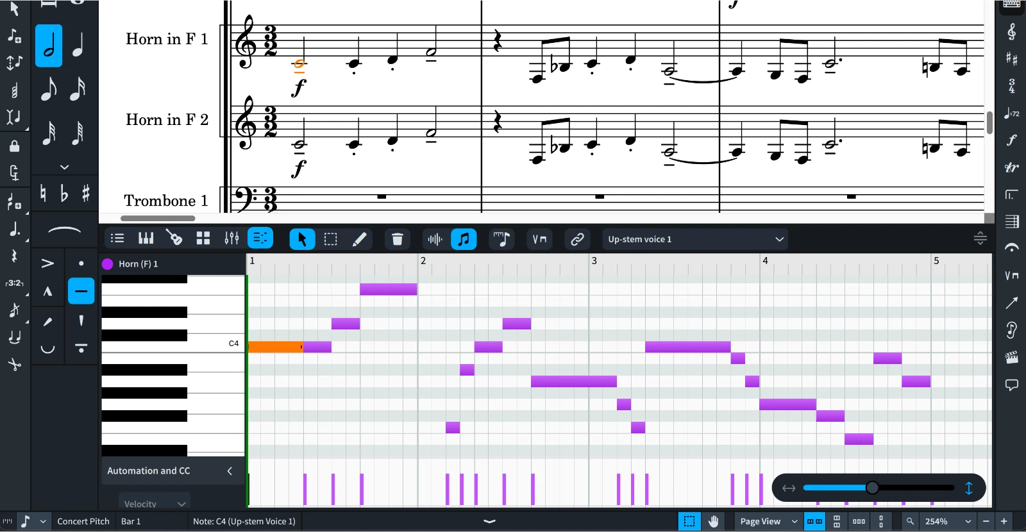Open the Page View dropdown
This screenshot has width=1026, height=532.
pos(768,521)
